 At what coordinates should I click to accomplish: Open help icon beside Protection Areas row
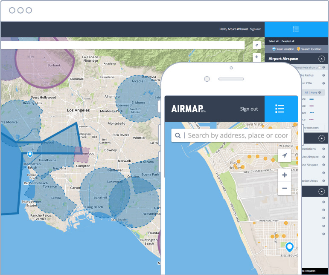(323, 181)
